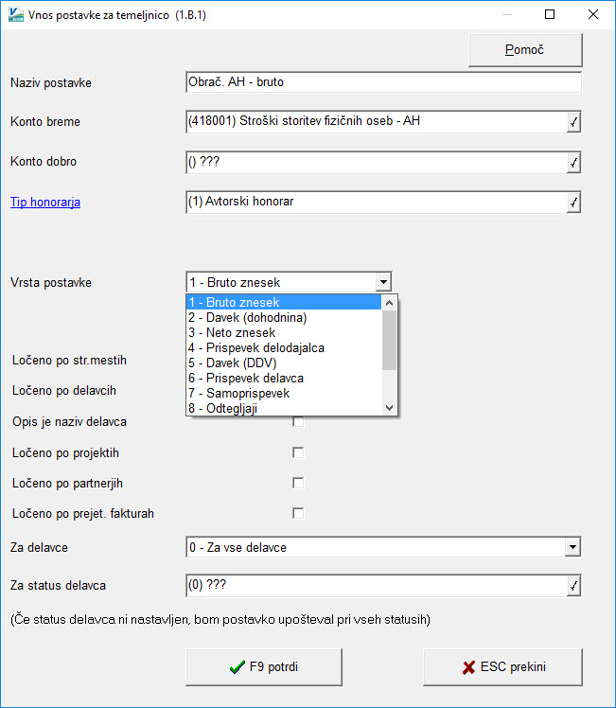Click the Naziv postavke text field
This screenshot has width=616, height=708.
pos(383,82)
